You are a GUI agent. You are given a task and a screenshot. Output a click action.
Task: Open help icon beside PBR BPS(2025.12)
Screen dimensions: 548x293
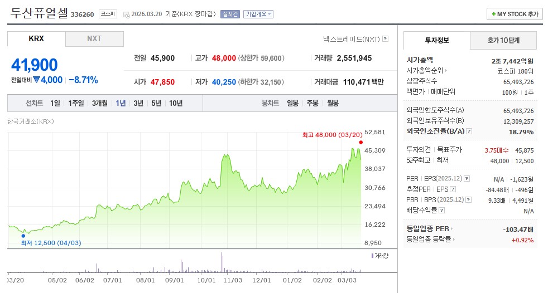[469, 200]
